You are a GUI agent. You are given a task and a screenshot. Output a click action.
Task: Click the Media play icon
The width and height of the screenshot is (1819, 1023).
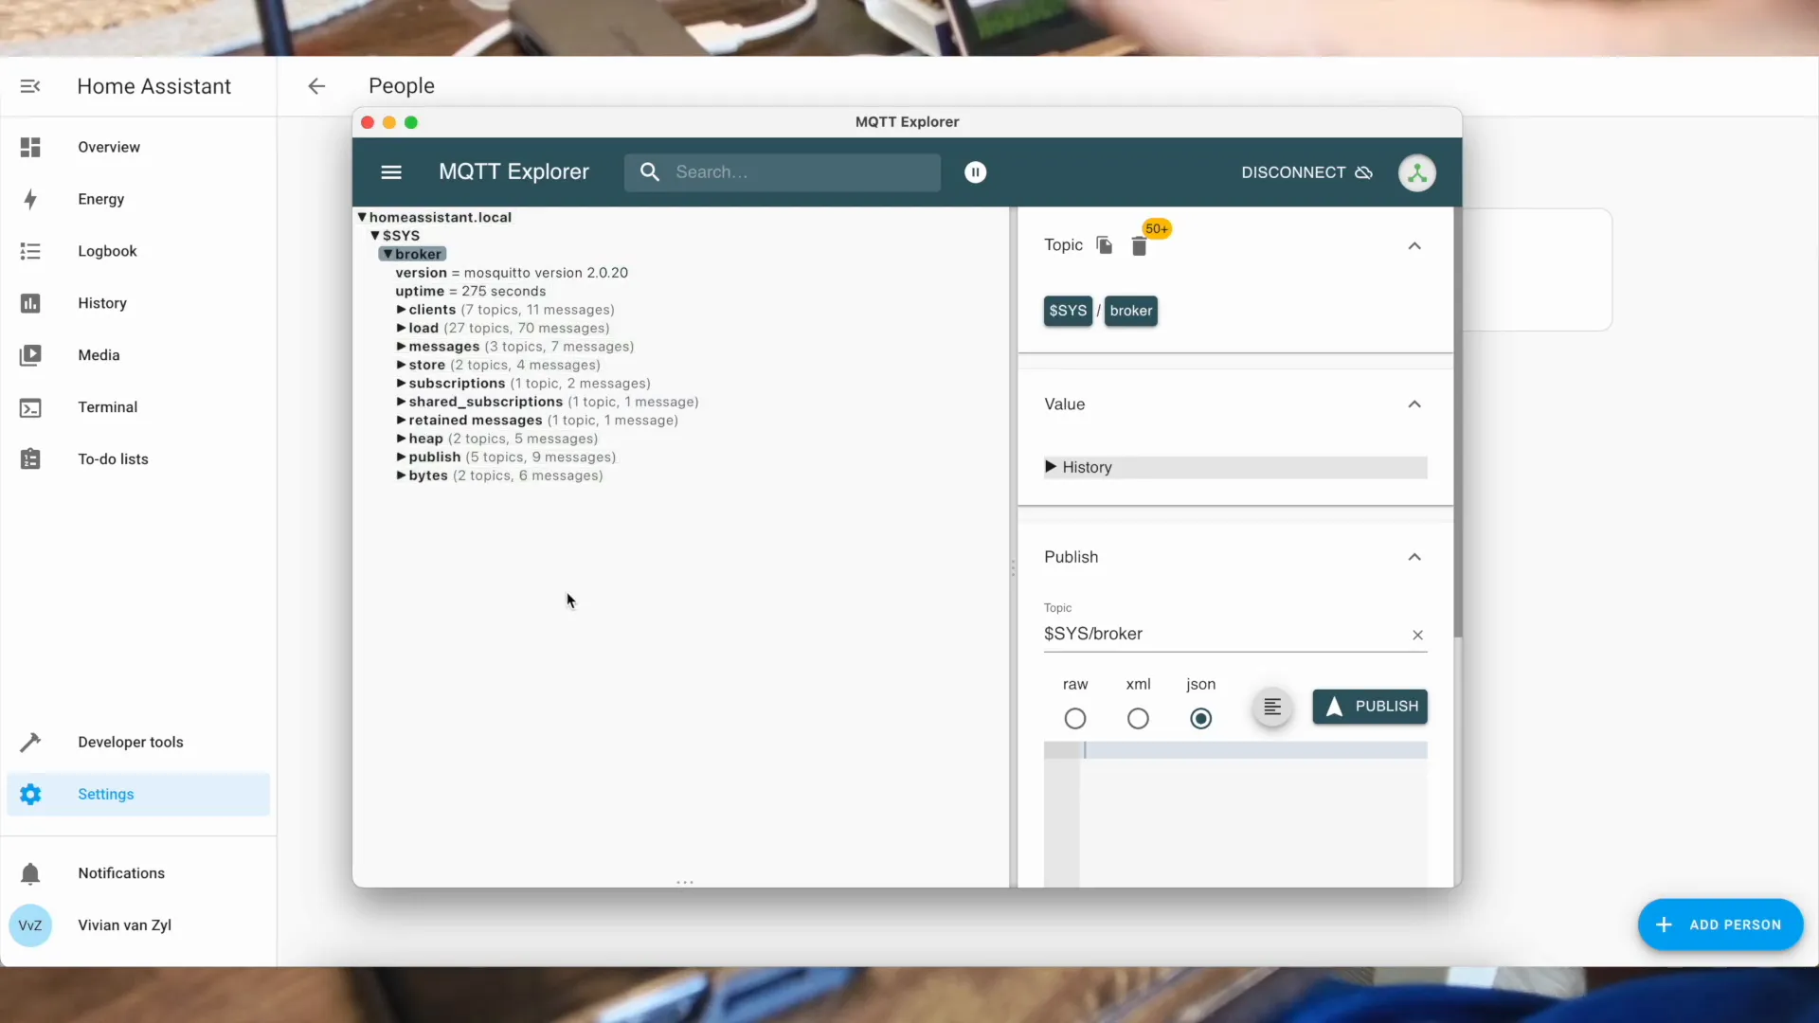click(x=30, y=355)
